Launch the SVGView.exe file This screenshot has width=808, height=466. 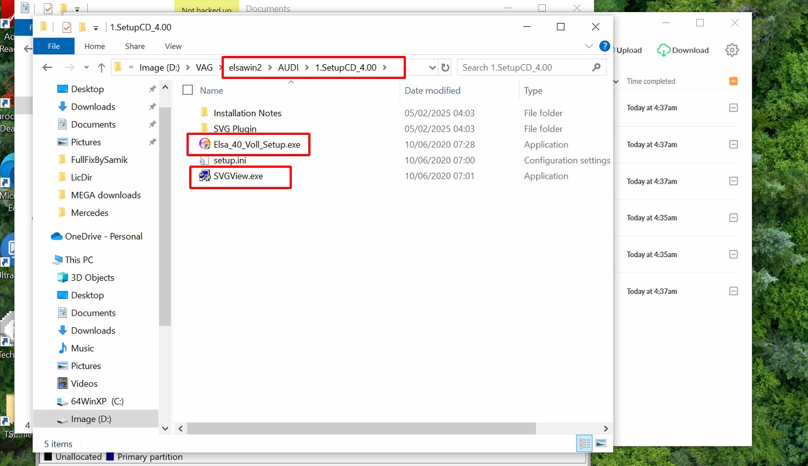coord(238,176)
